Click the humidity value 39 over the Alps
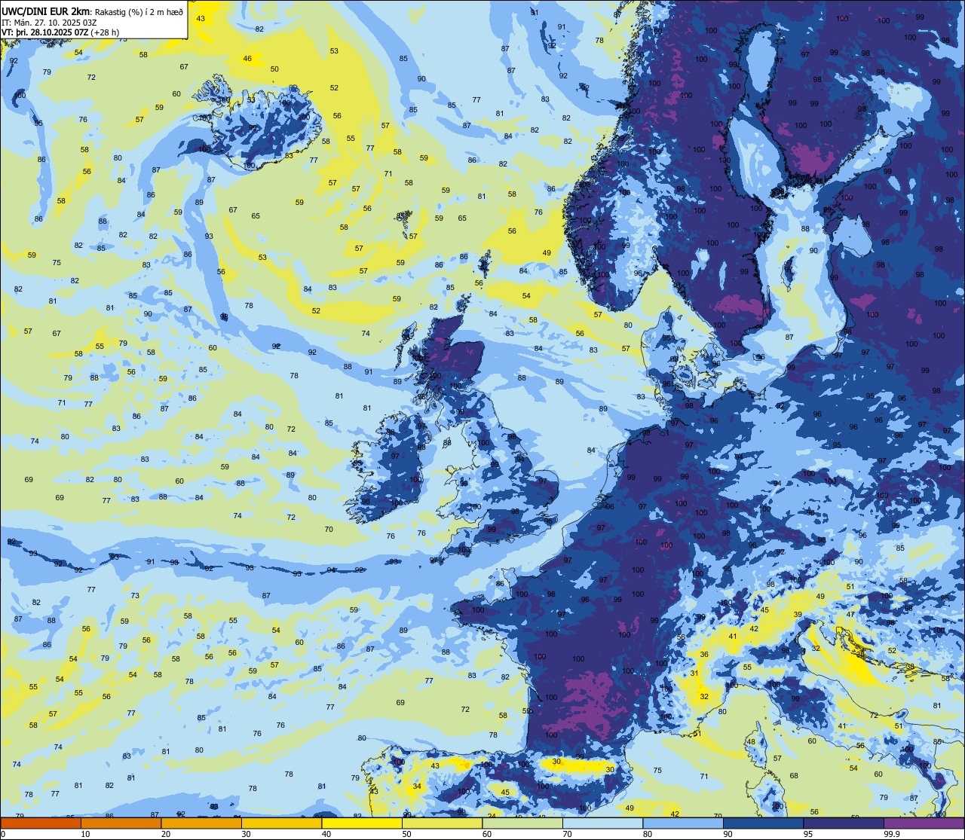This screenshot has height=840, width=965. tap(798, 615)
